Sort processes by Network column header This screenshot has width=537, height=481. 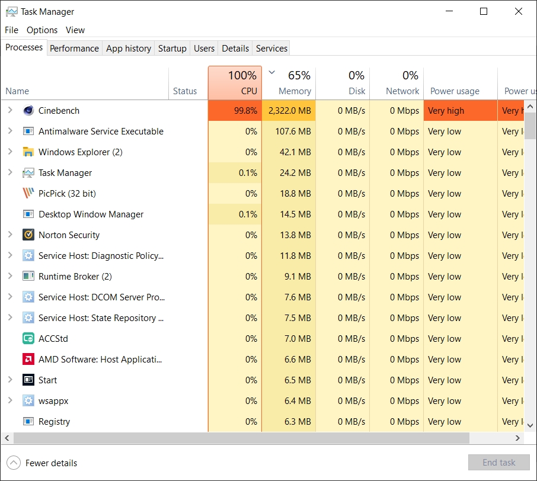coord(397,83)
